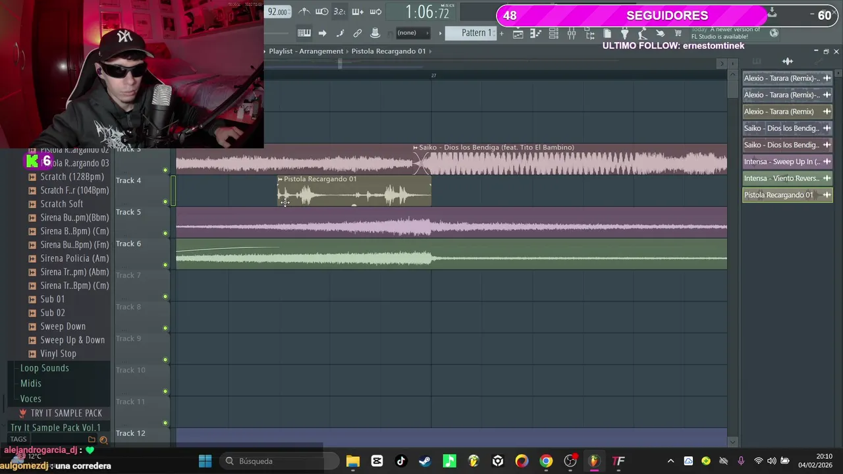Click the project file icon in toolbar
Image resolution: width=843 pixels, height=474 pixels.
point(607,33)
